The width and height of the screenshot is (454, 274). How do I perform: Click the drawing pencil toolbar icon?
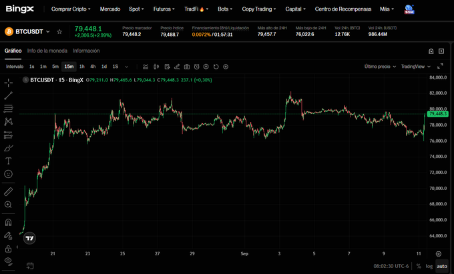pyautogui.click(x=177, y=67)
